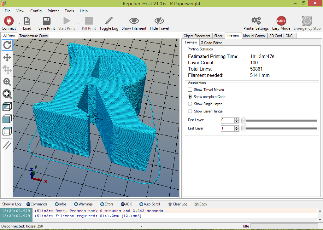Open Printer Settings gears icon
The height and width of the screenshot is (230, 323).
click(256, 21)
